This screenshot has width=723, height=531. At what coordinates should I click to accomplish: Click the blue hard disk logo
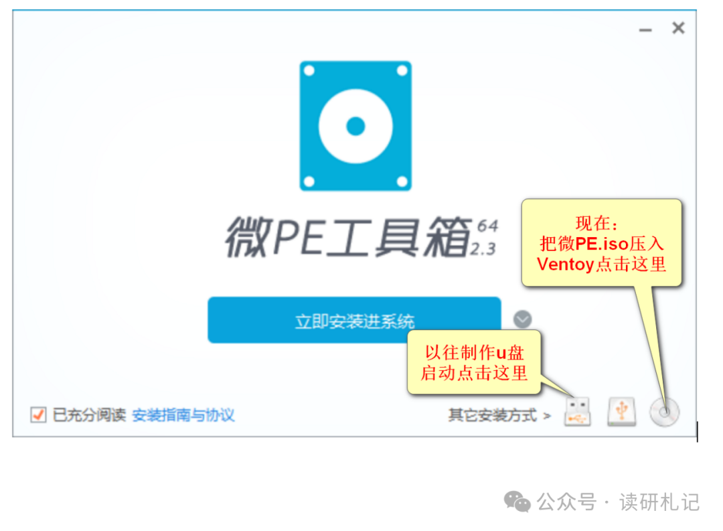point(355,126)
